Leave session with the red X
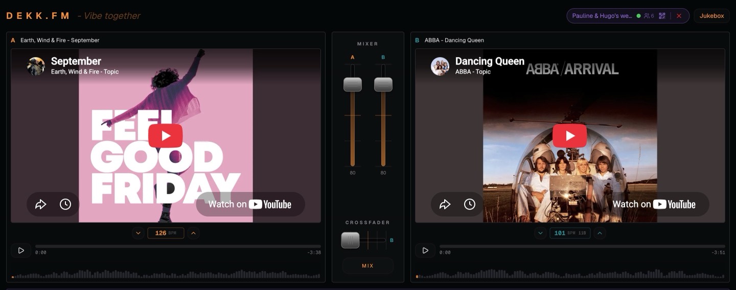 coord(679,16)
